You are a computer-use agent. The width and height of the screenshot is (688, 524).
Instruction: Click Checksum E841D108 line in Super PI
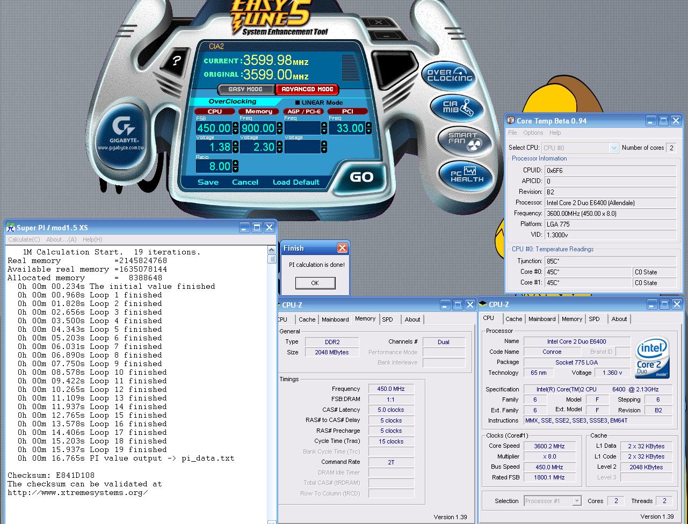tap(51, 476)
